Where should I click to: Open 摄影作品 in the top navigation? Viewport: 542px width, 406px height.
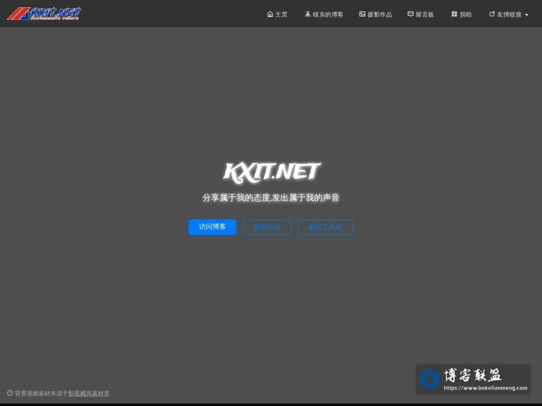click(376, 14)
